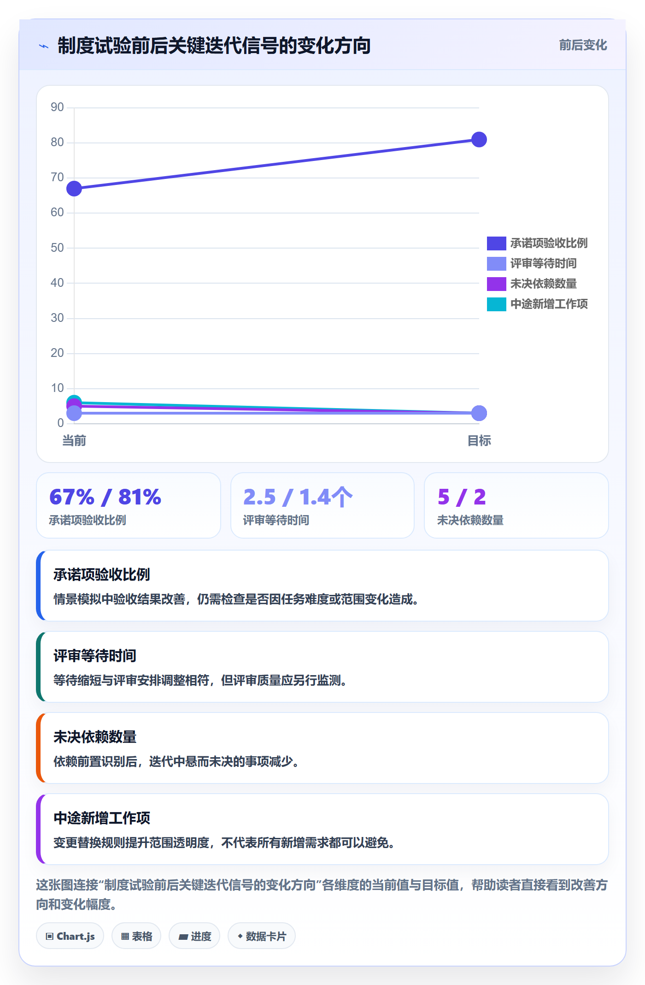Click the 0 tick on the y-axis
This screenshot has width=645, height=985.
click(x=60, y=423)
